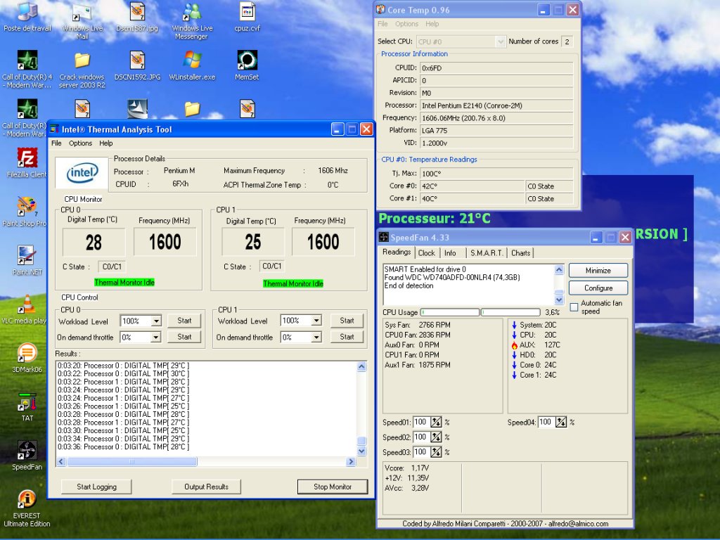Open Select CPU dropdown in Core Temp

click(x=501, y=41)
